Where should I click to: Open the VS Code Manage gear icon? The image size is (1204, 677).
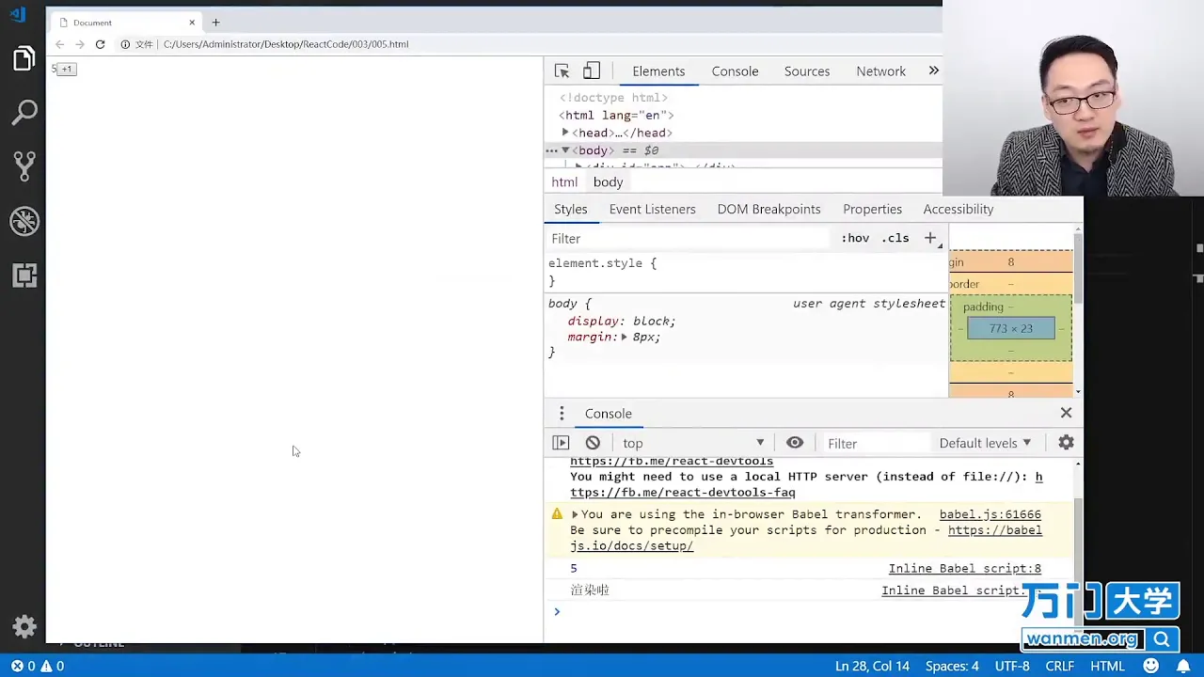click(x=24, y=627)
